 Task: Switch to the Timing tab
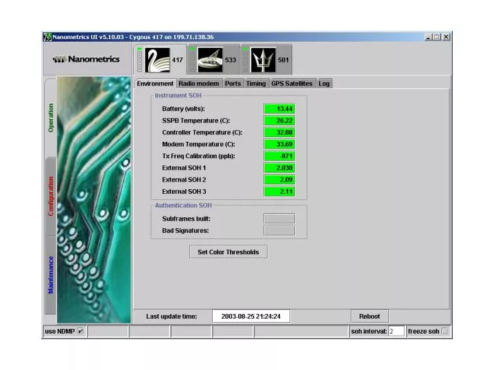pos(256,84)
